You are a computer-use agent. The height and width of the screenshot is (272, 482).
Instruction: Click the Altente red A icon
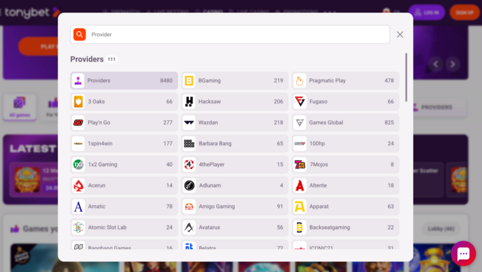tap(300, 186)
